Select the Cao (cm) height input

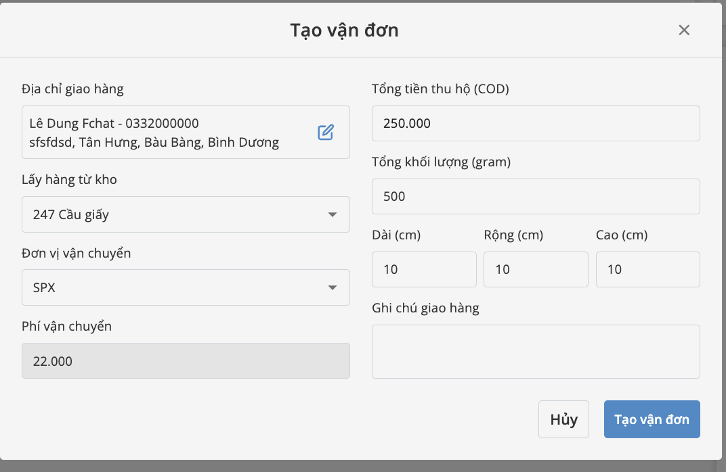click(647, 269)
